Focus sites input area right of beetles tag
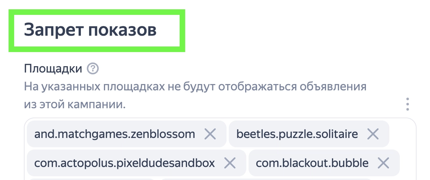This screenshot has height=180, width=430. click(402, 134)
